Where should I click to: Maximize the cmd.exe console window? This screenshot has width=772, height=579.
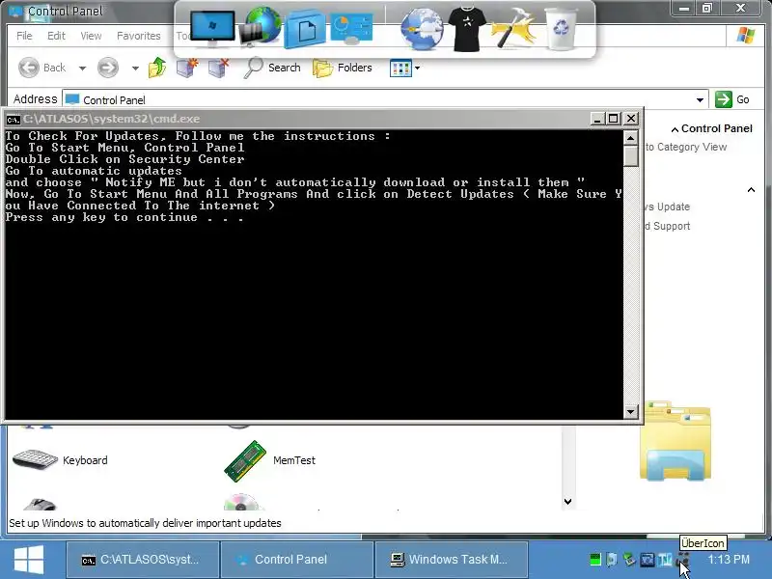(614, 119)
